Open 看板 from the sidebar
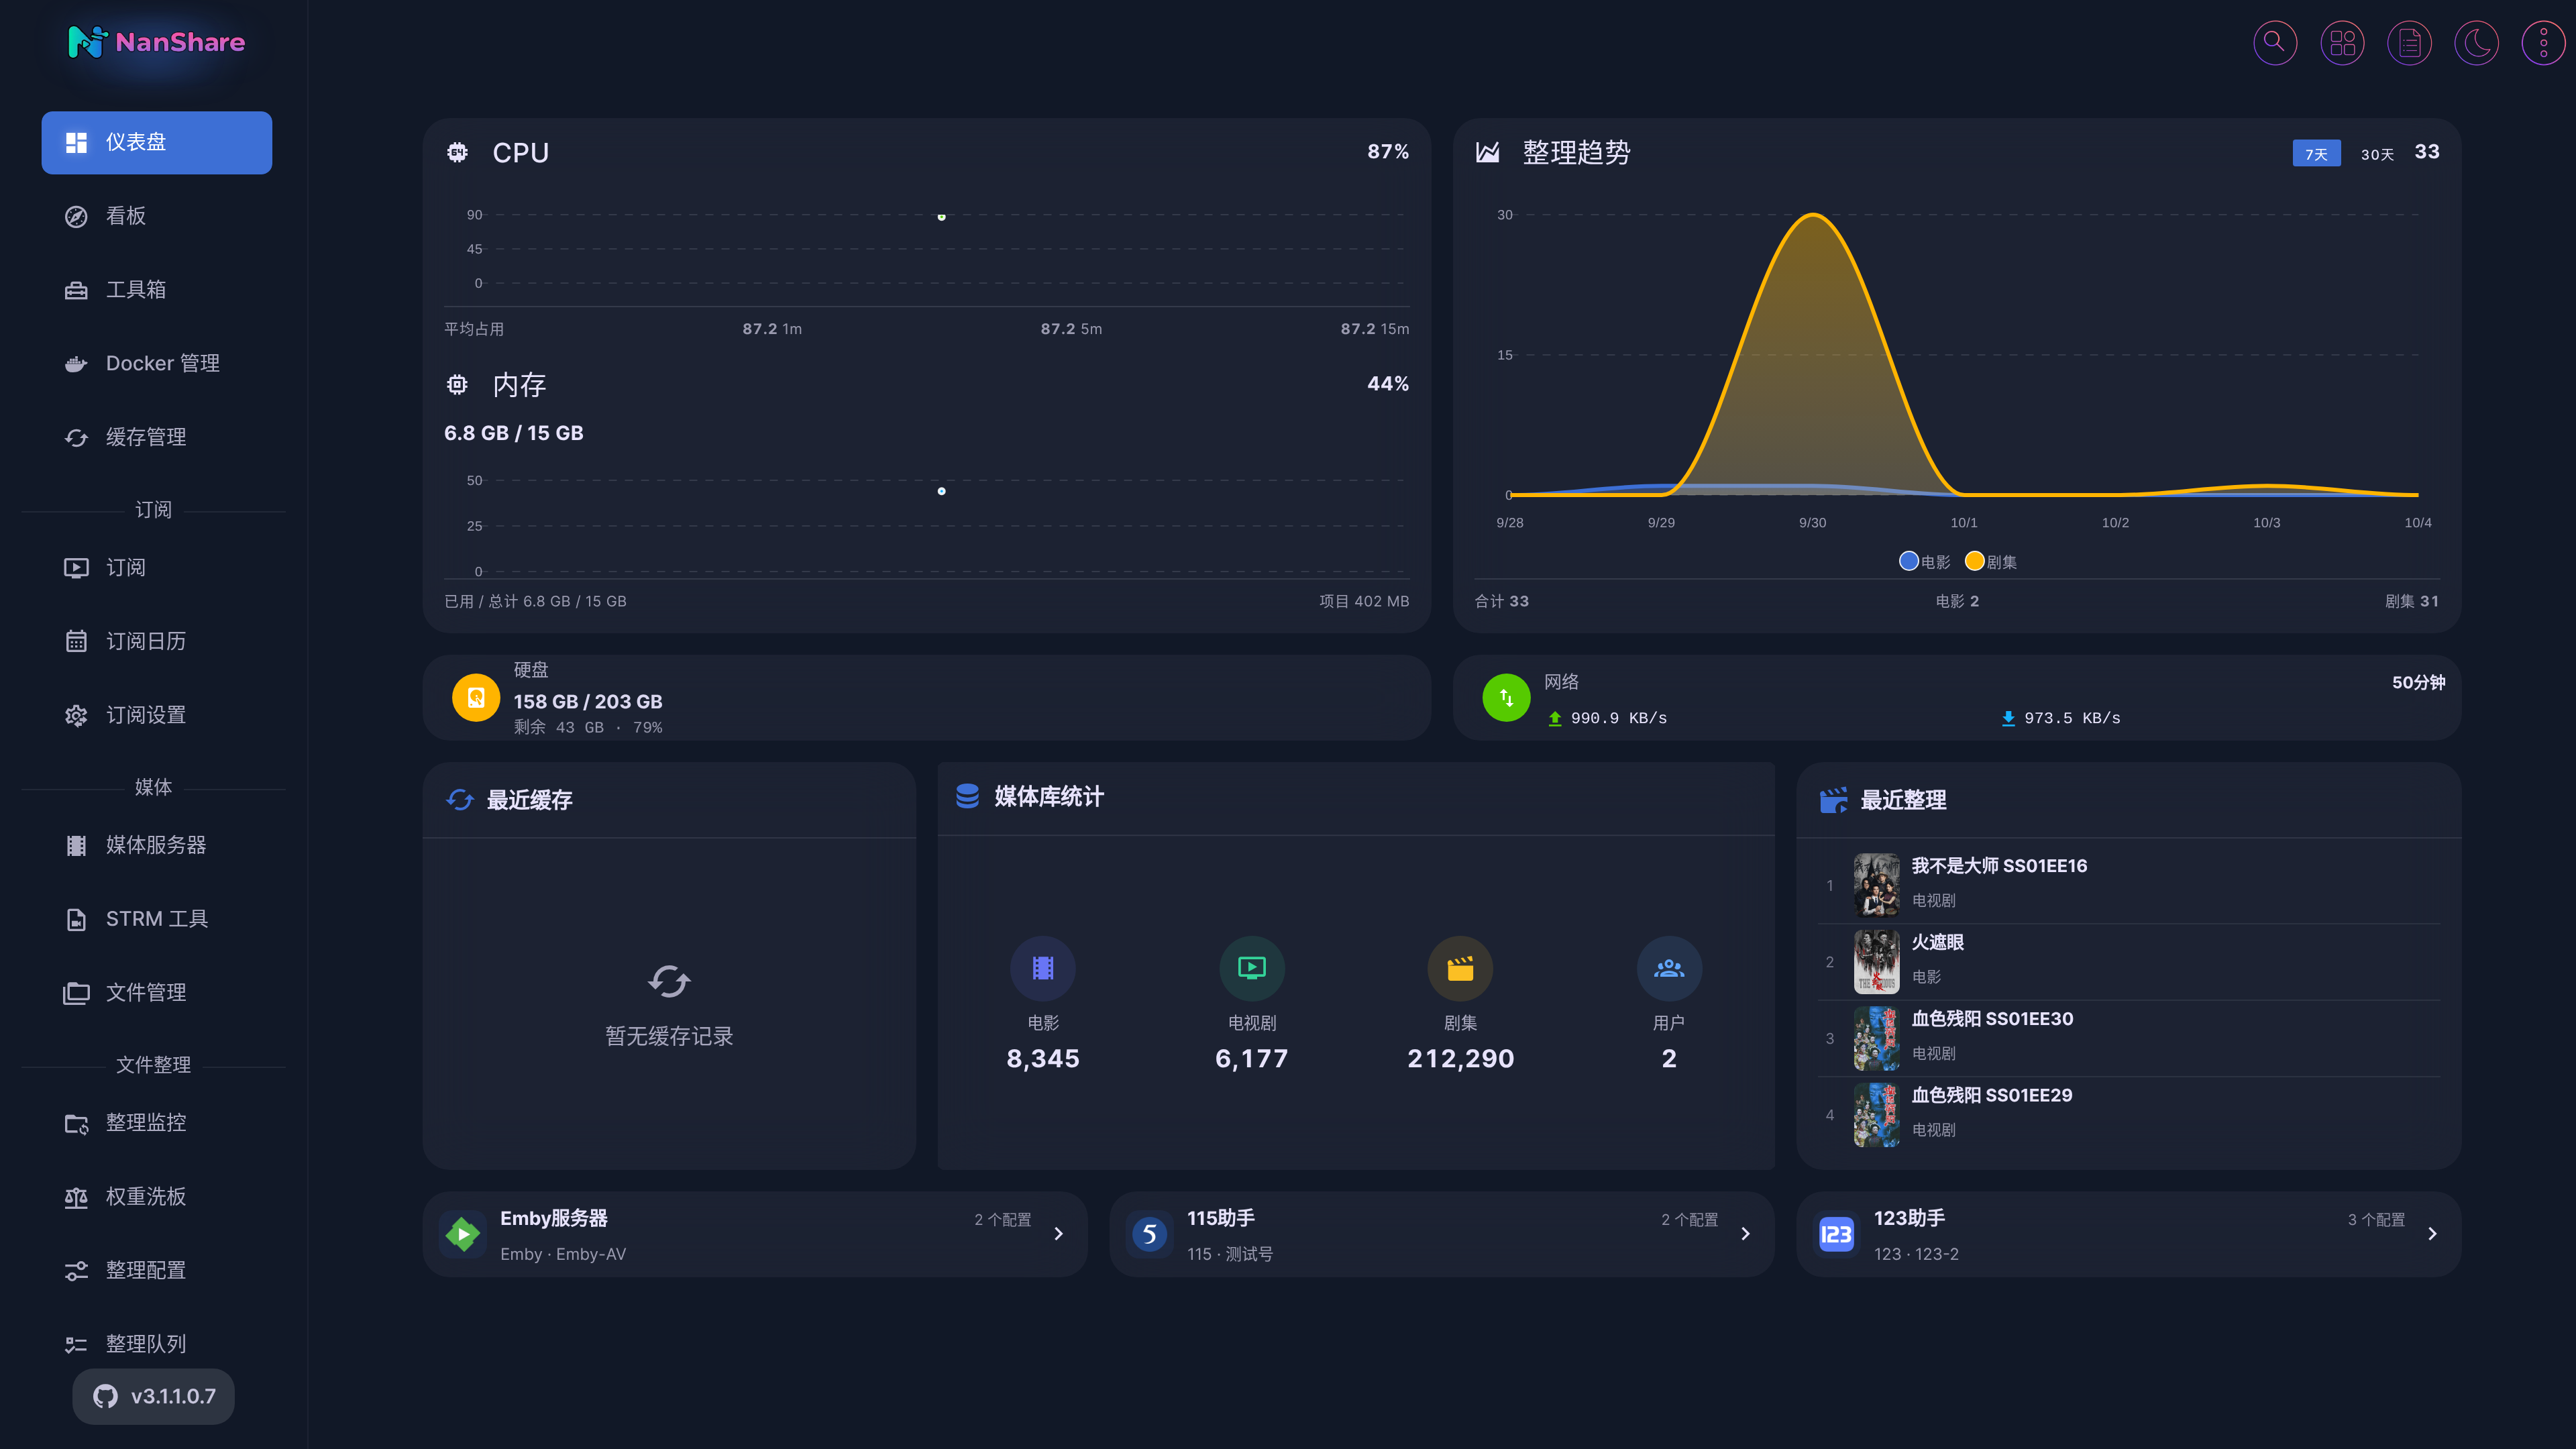Screen dimensions: 2576x1449 coord(156,216)
